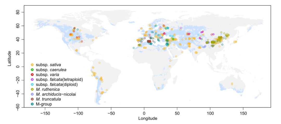Click the subsp. sativa legend label
Viewport: 281px width, 124px height.
click(x=49, y=65)
